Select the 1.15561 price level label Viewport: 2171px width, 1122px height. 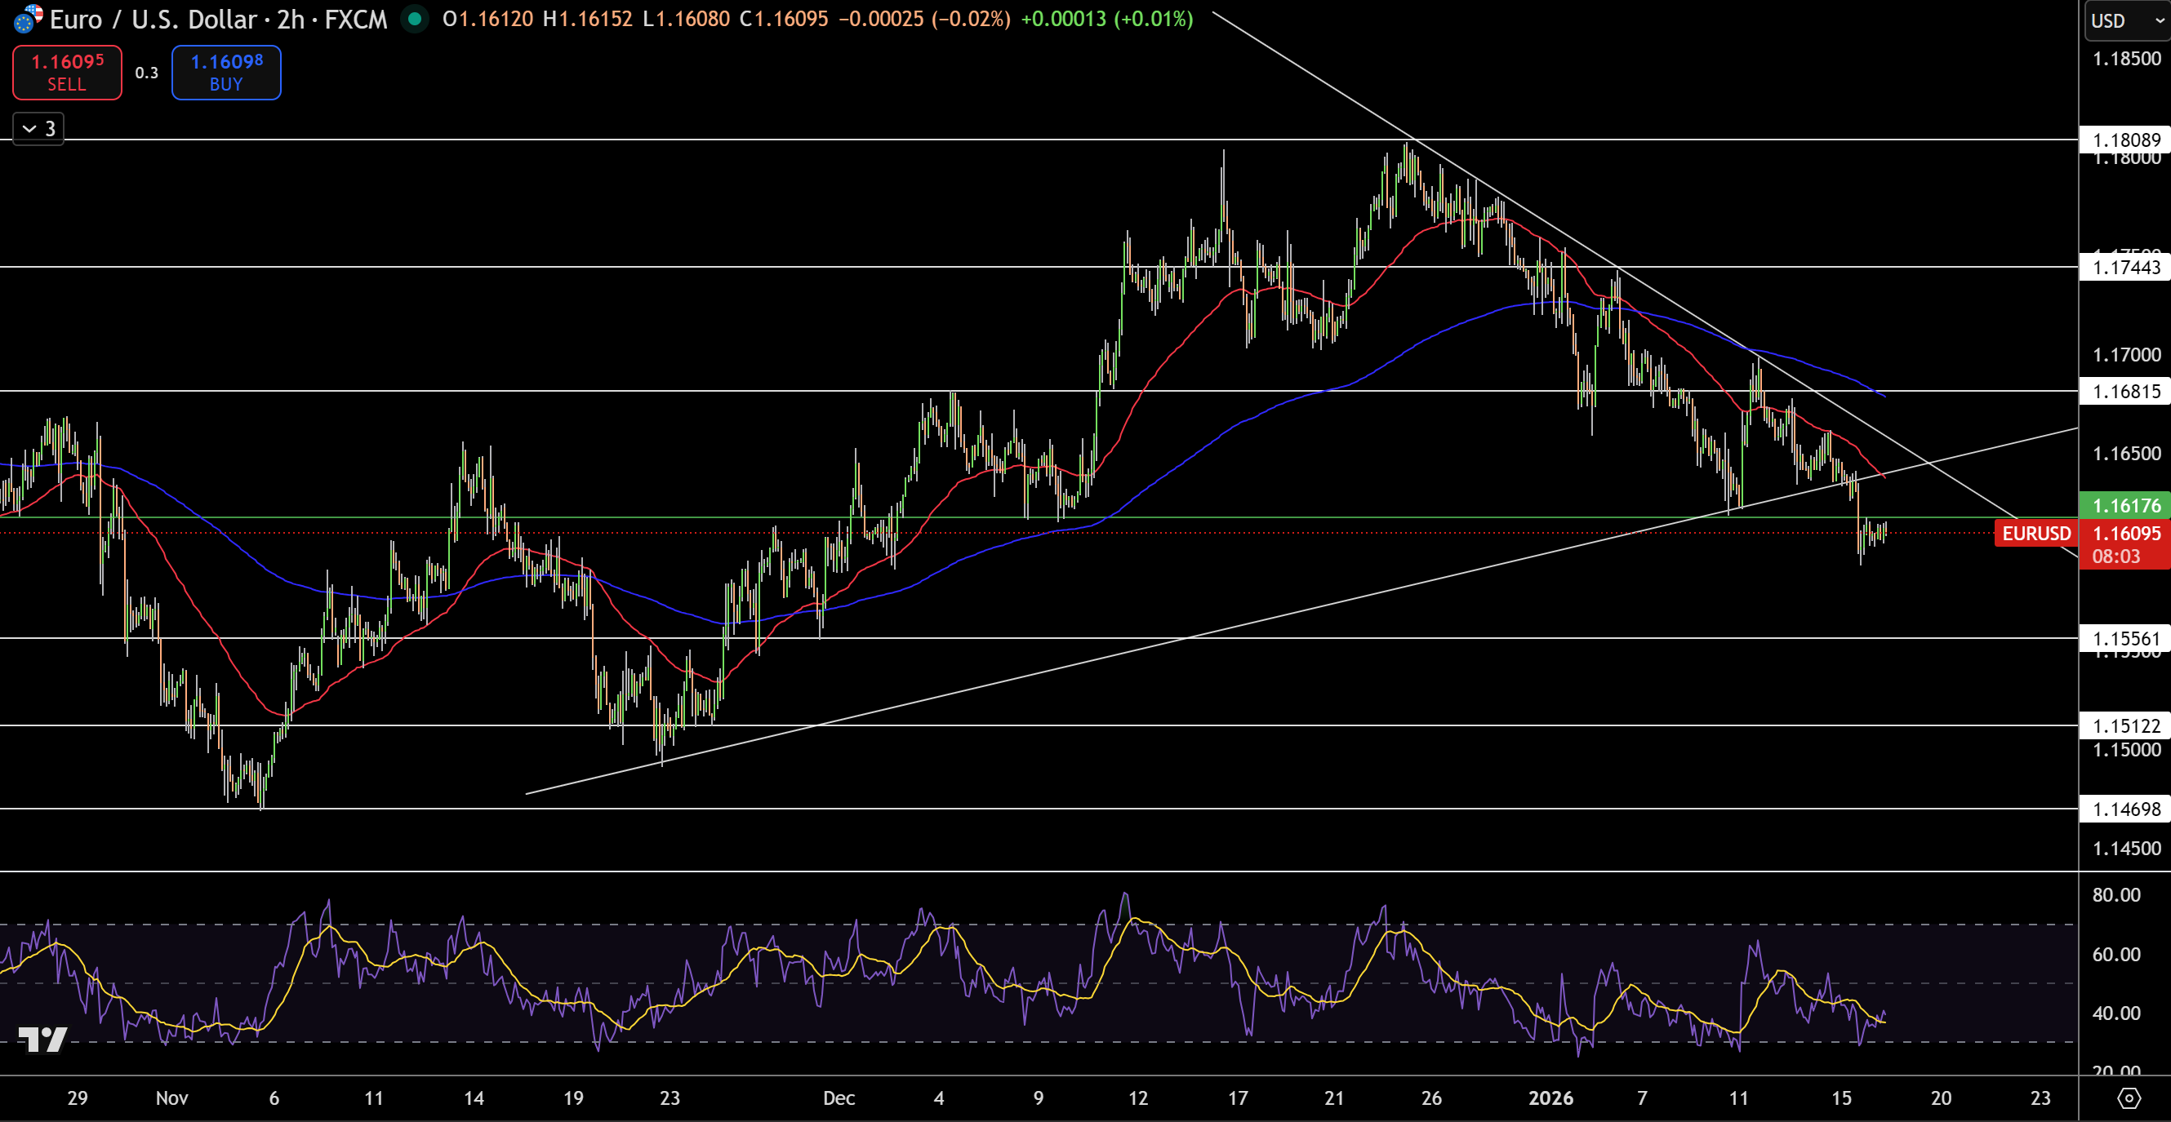[2125, 638]
